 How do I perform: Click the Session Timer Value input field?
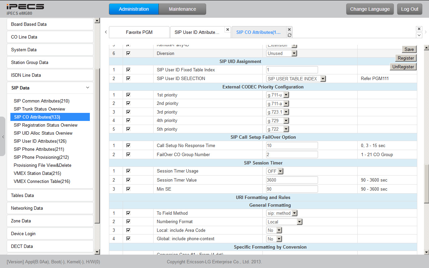click(292, 180)
